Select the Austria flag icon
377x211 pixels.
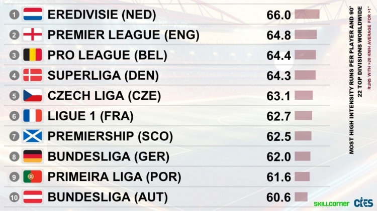point(33,196)
